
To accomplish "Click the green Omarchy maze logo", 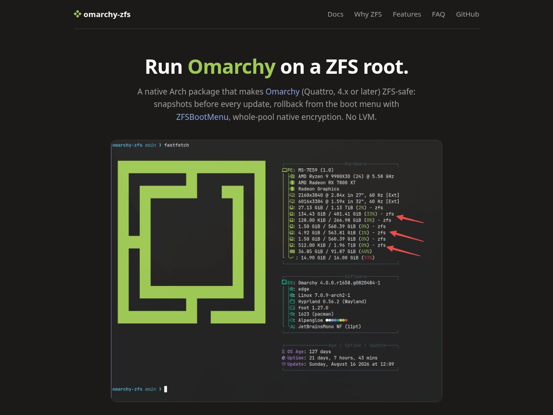I will coord(192,242).
